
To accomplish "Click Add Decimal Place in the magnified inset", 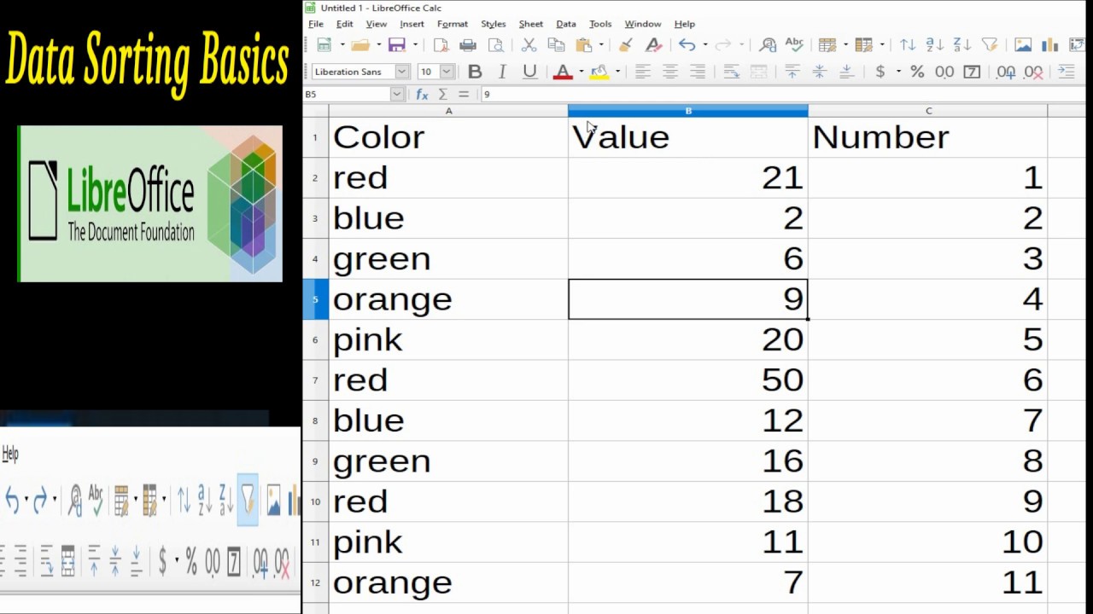I will point(260,562).
